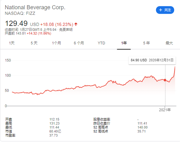Switch chart to 5 天 range
Image resolution: width=180 pixels, height=143 pixels.
(34, 43)
